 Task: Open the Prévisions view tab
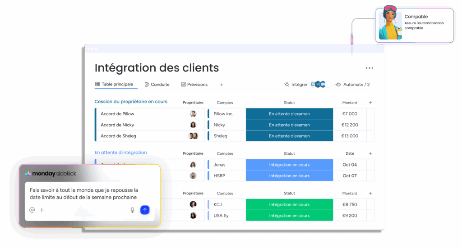[194, 84]
